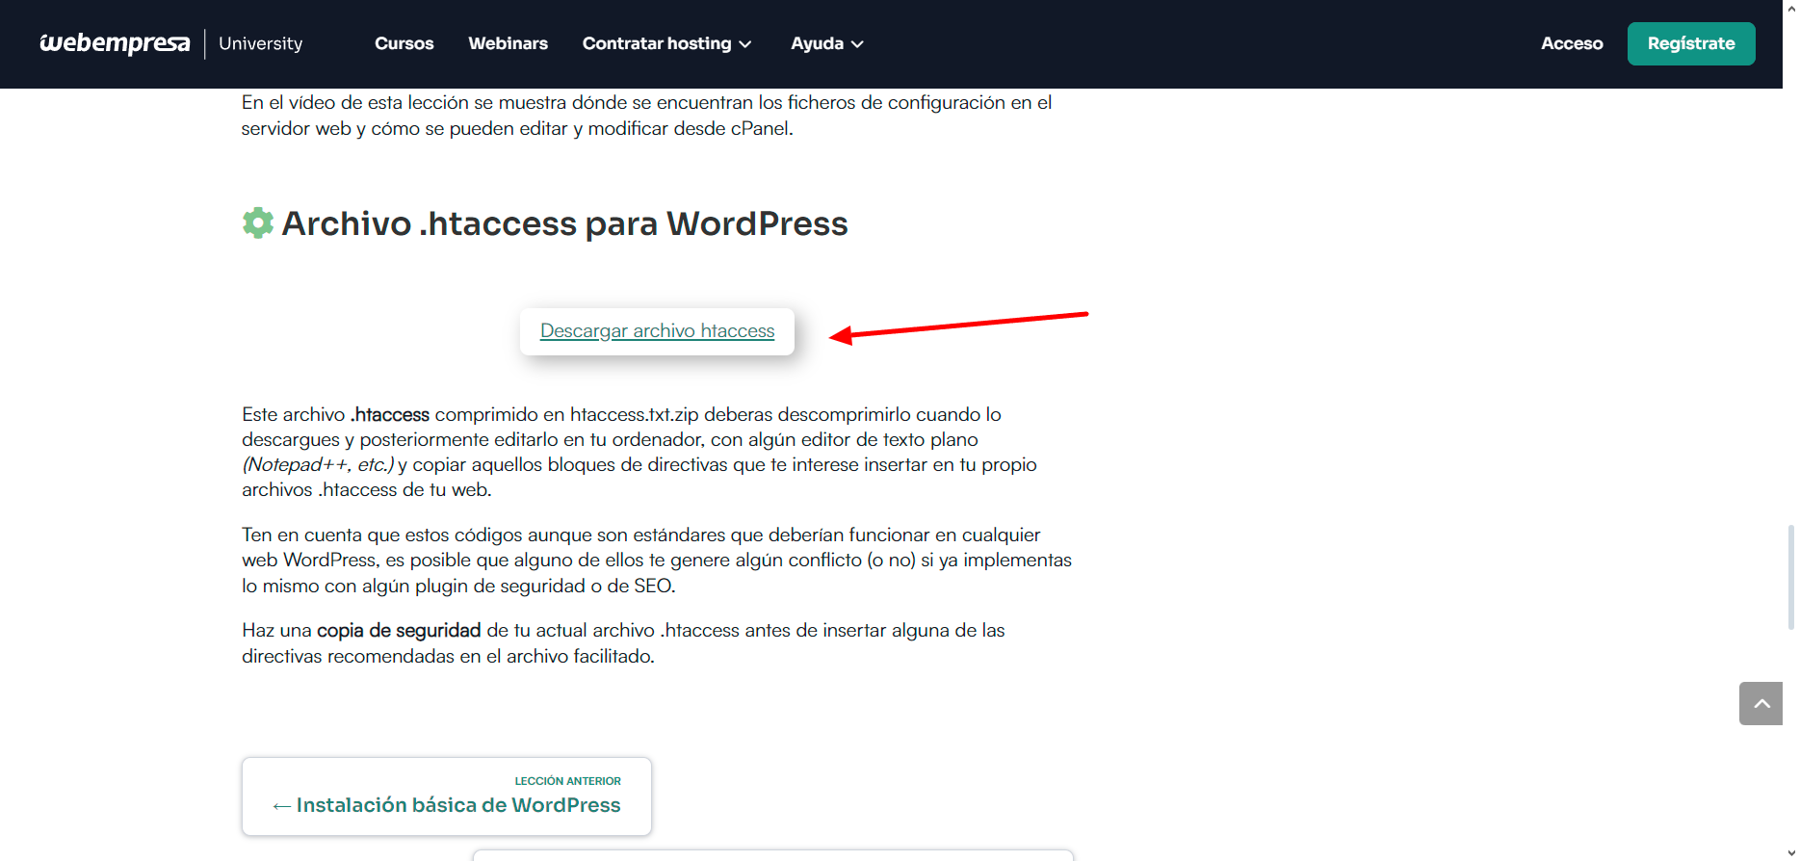This screenshot has width=1800, height=861.
Task: Click the back-to-top arrow button
Action: (x=1761, y=703)
